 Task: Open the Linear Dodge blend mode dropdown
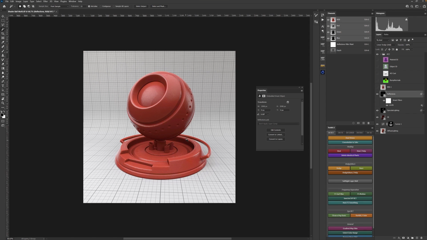pos(386,45)
